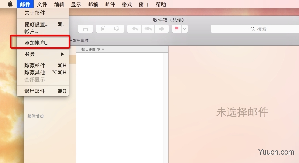Click the Junk mail thumbs-down icon
This screenshot has height=163, width=299.
(x=117, y=29)
